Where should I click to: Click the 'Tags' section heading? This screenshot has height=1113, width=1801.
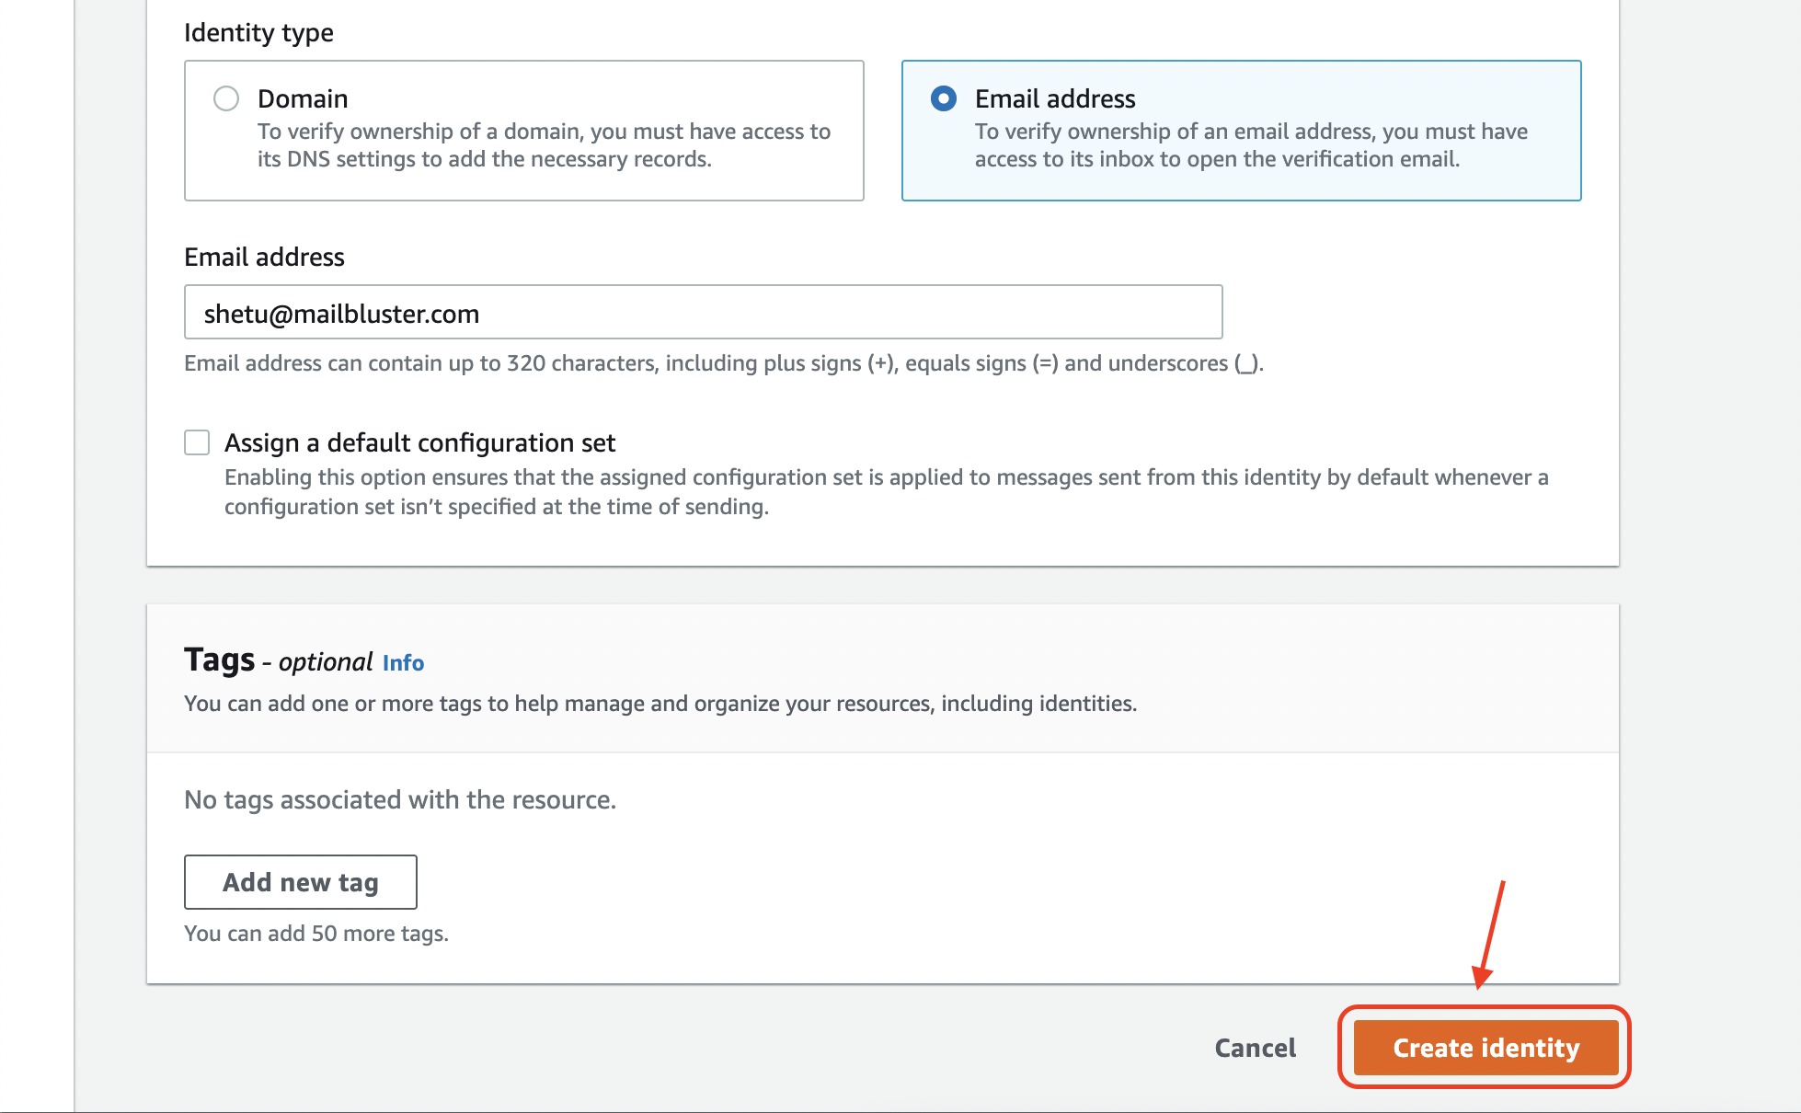click(x=219, y=660)
